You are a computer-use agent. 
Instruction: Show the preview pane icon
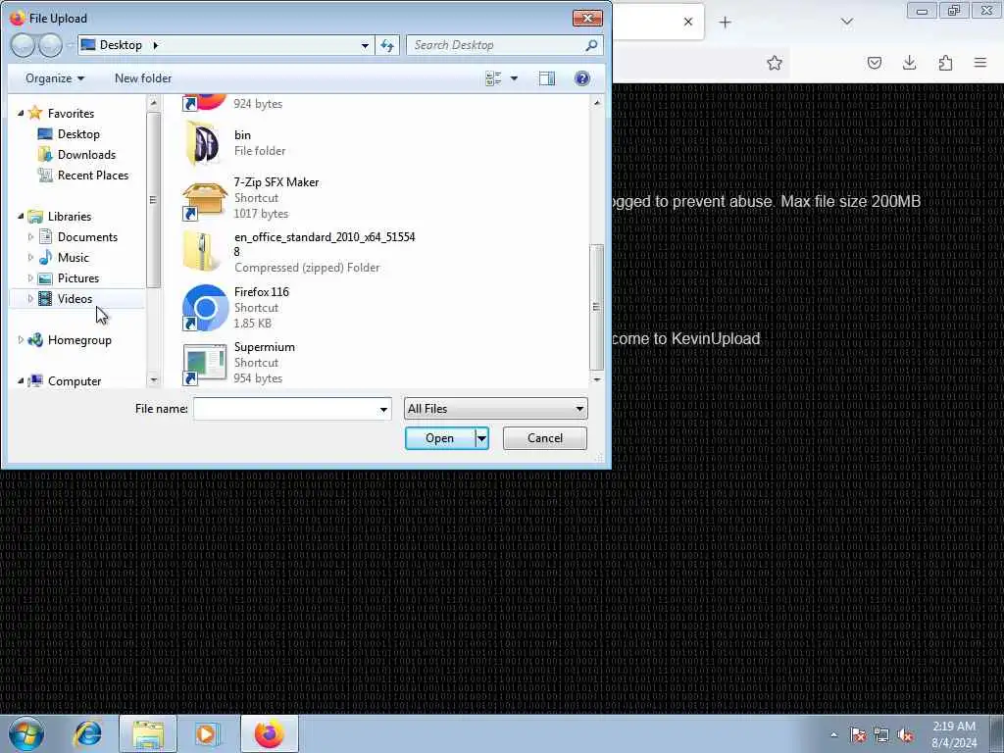click(547, 78)
